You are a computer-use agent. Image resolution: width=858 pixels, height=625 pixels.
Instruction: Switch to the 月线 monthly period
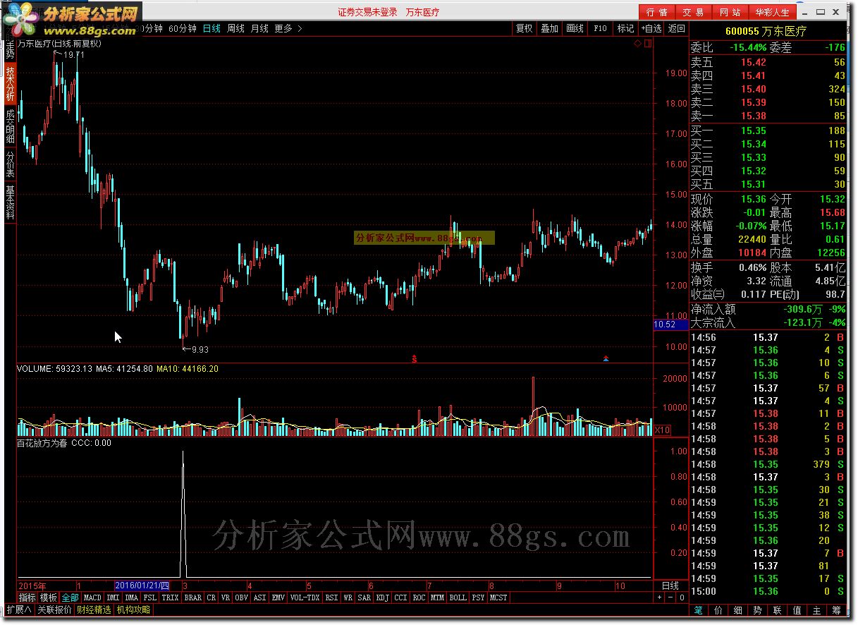[259, 29]
